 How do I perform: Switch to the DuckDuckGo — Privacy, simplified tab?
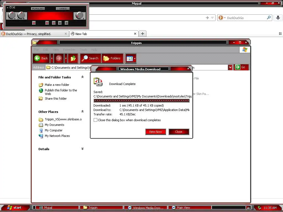point(35,34)
